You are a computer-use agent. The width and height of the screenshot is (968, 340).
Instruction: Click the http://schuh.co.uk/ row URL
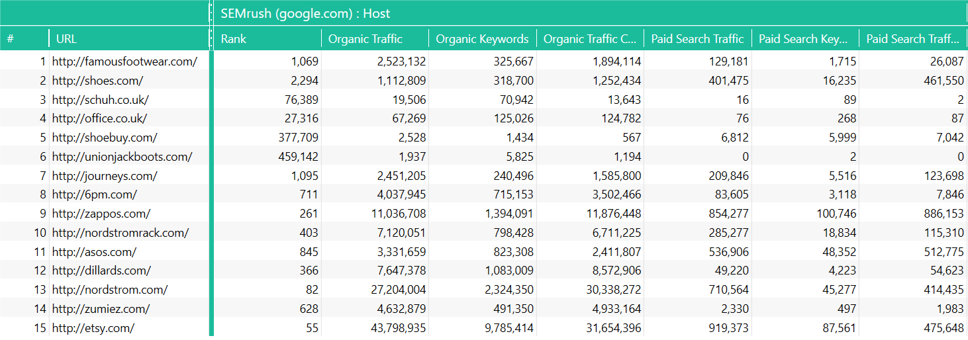point(101,100)
